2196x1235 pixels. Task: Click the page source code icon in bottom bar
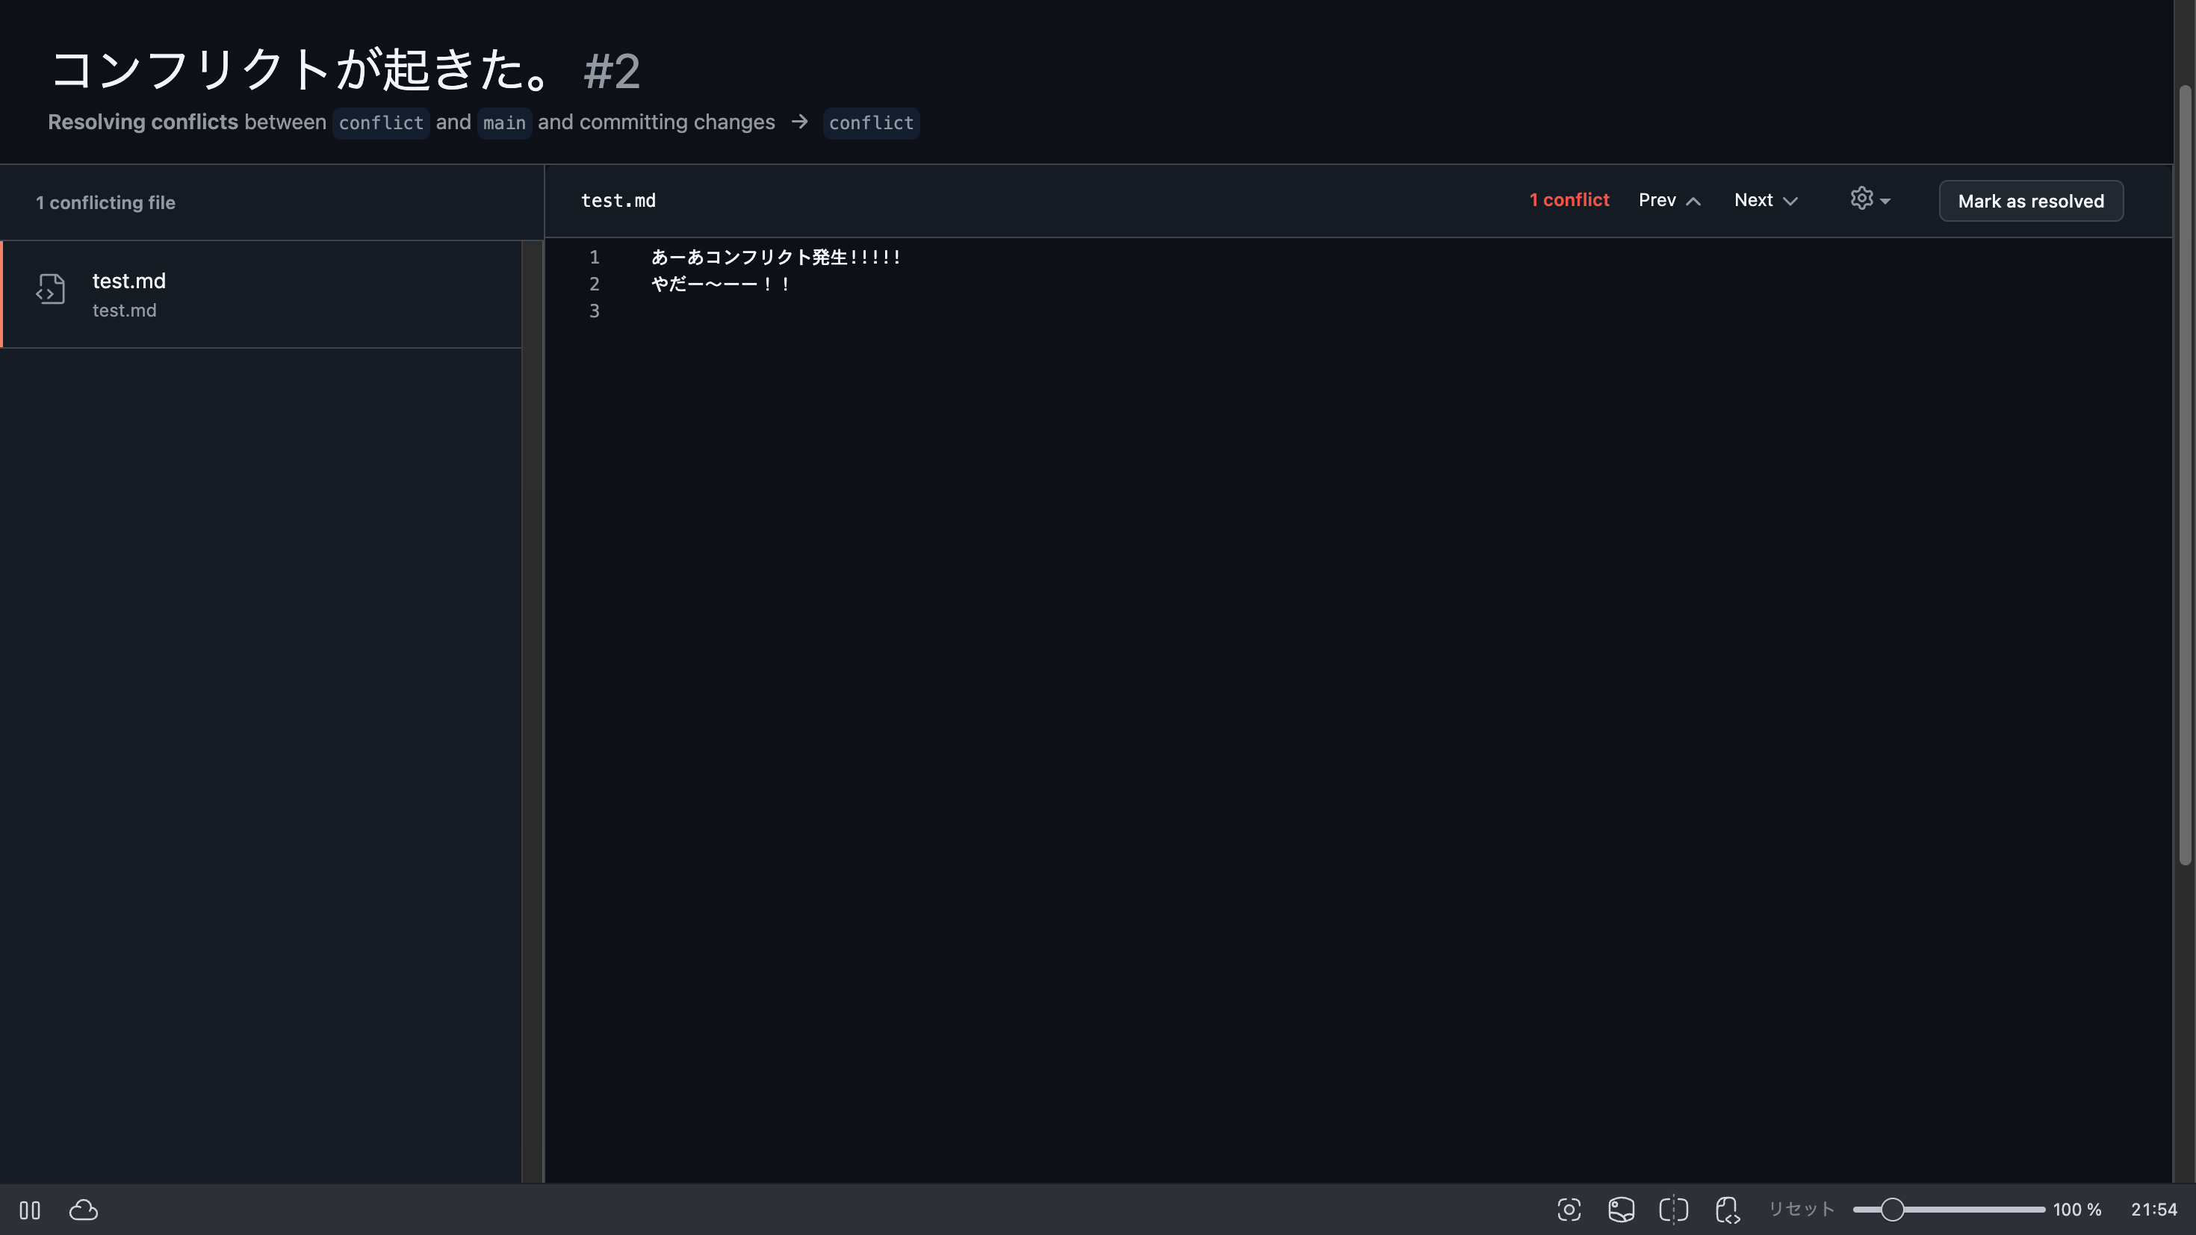pos(1727,1210)
